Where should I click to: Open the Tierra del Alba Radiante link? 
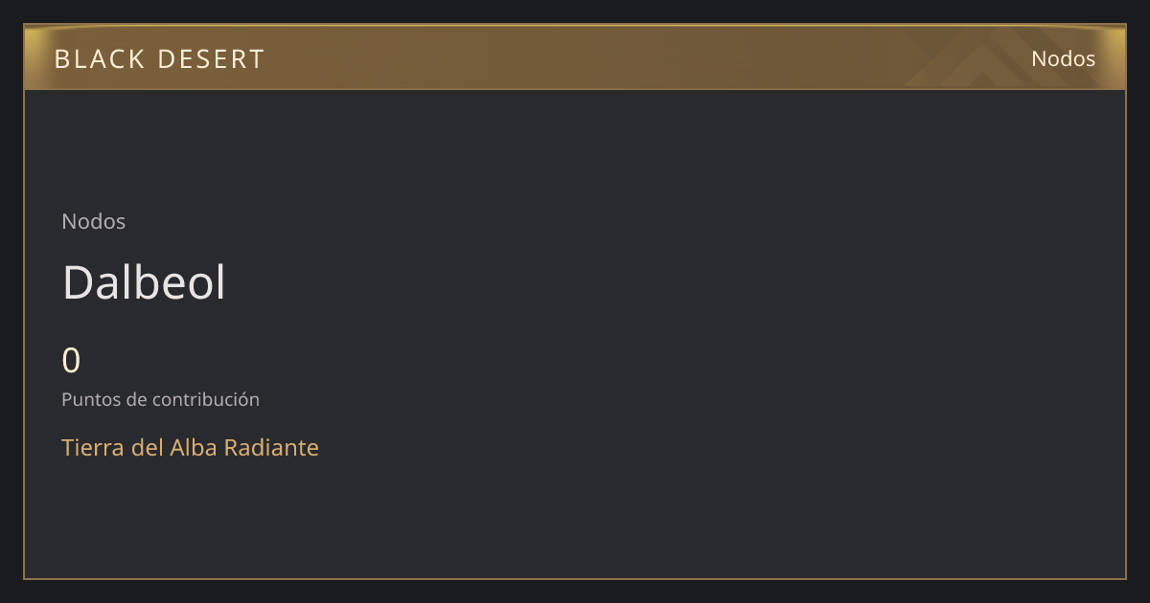(x=190, y=447)
